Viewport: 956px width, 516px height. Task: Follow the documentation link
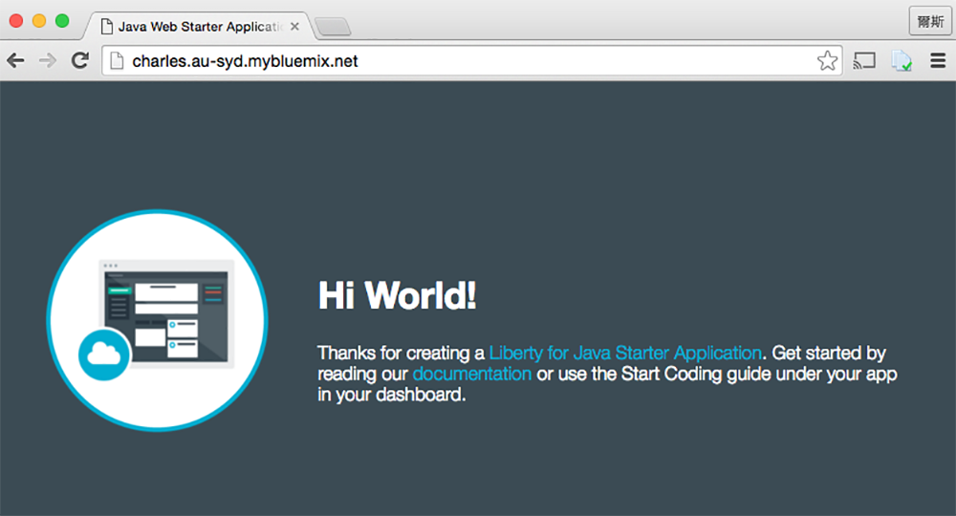(x=471, y=374)
